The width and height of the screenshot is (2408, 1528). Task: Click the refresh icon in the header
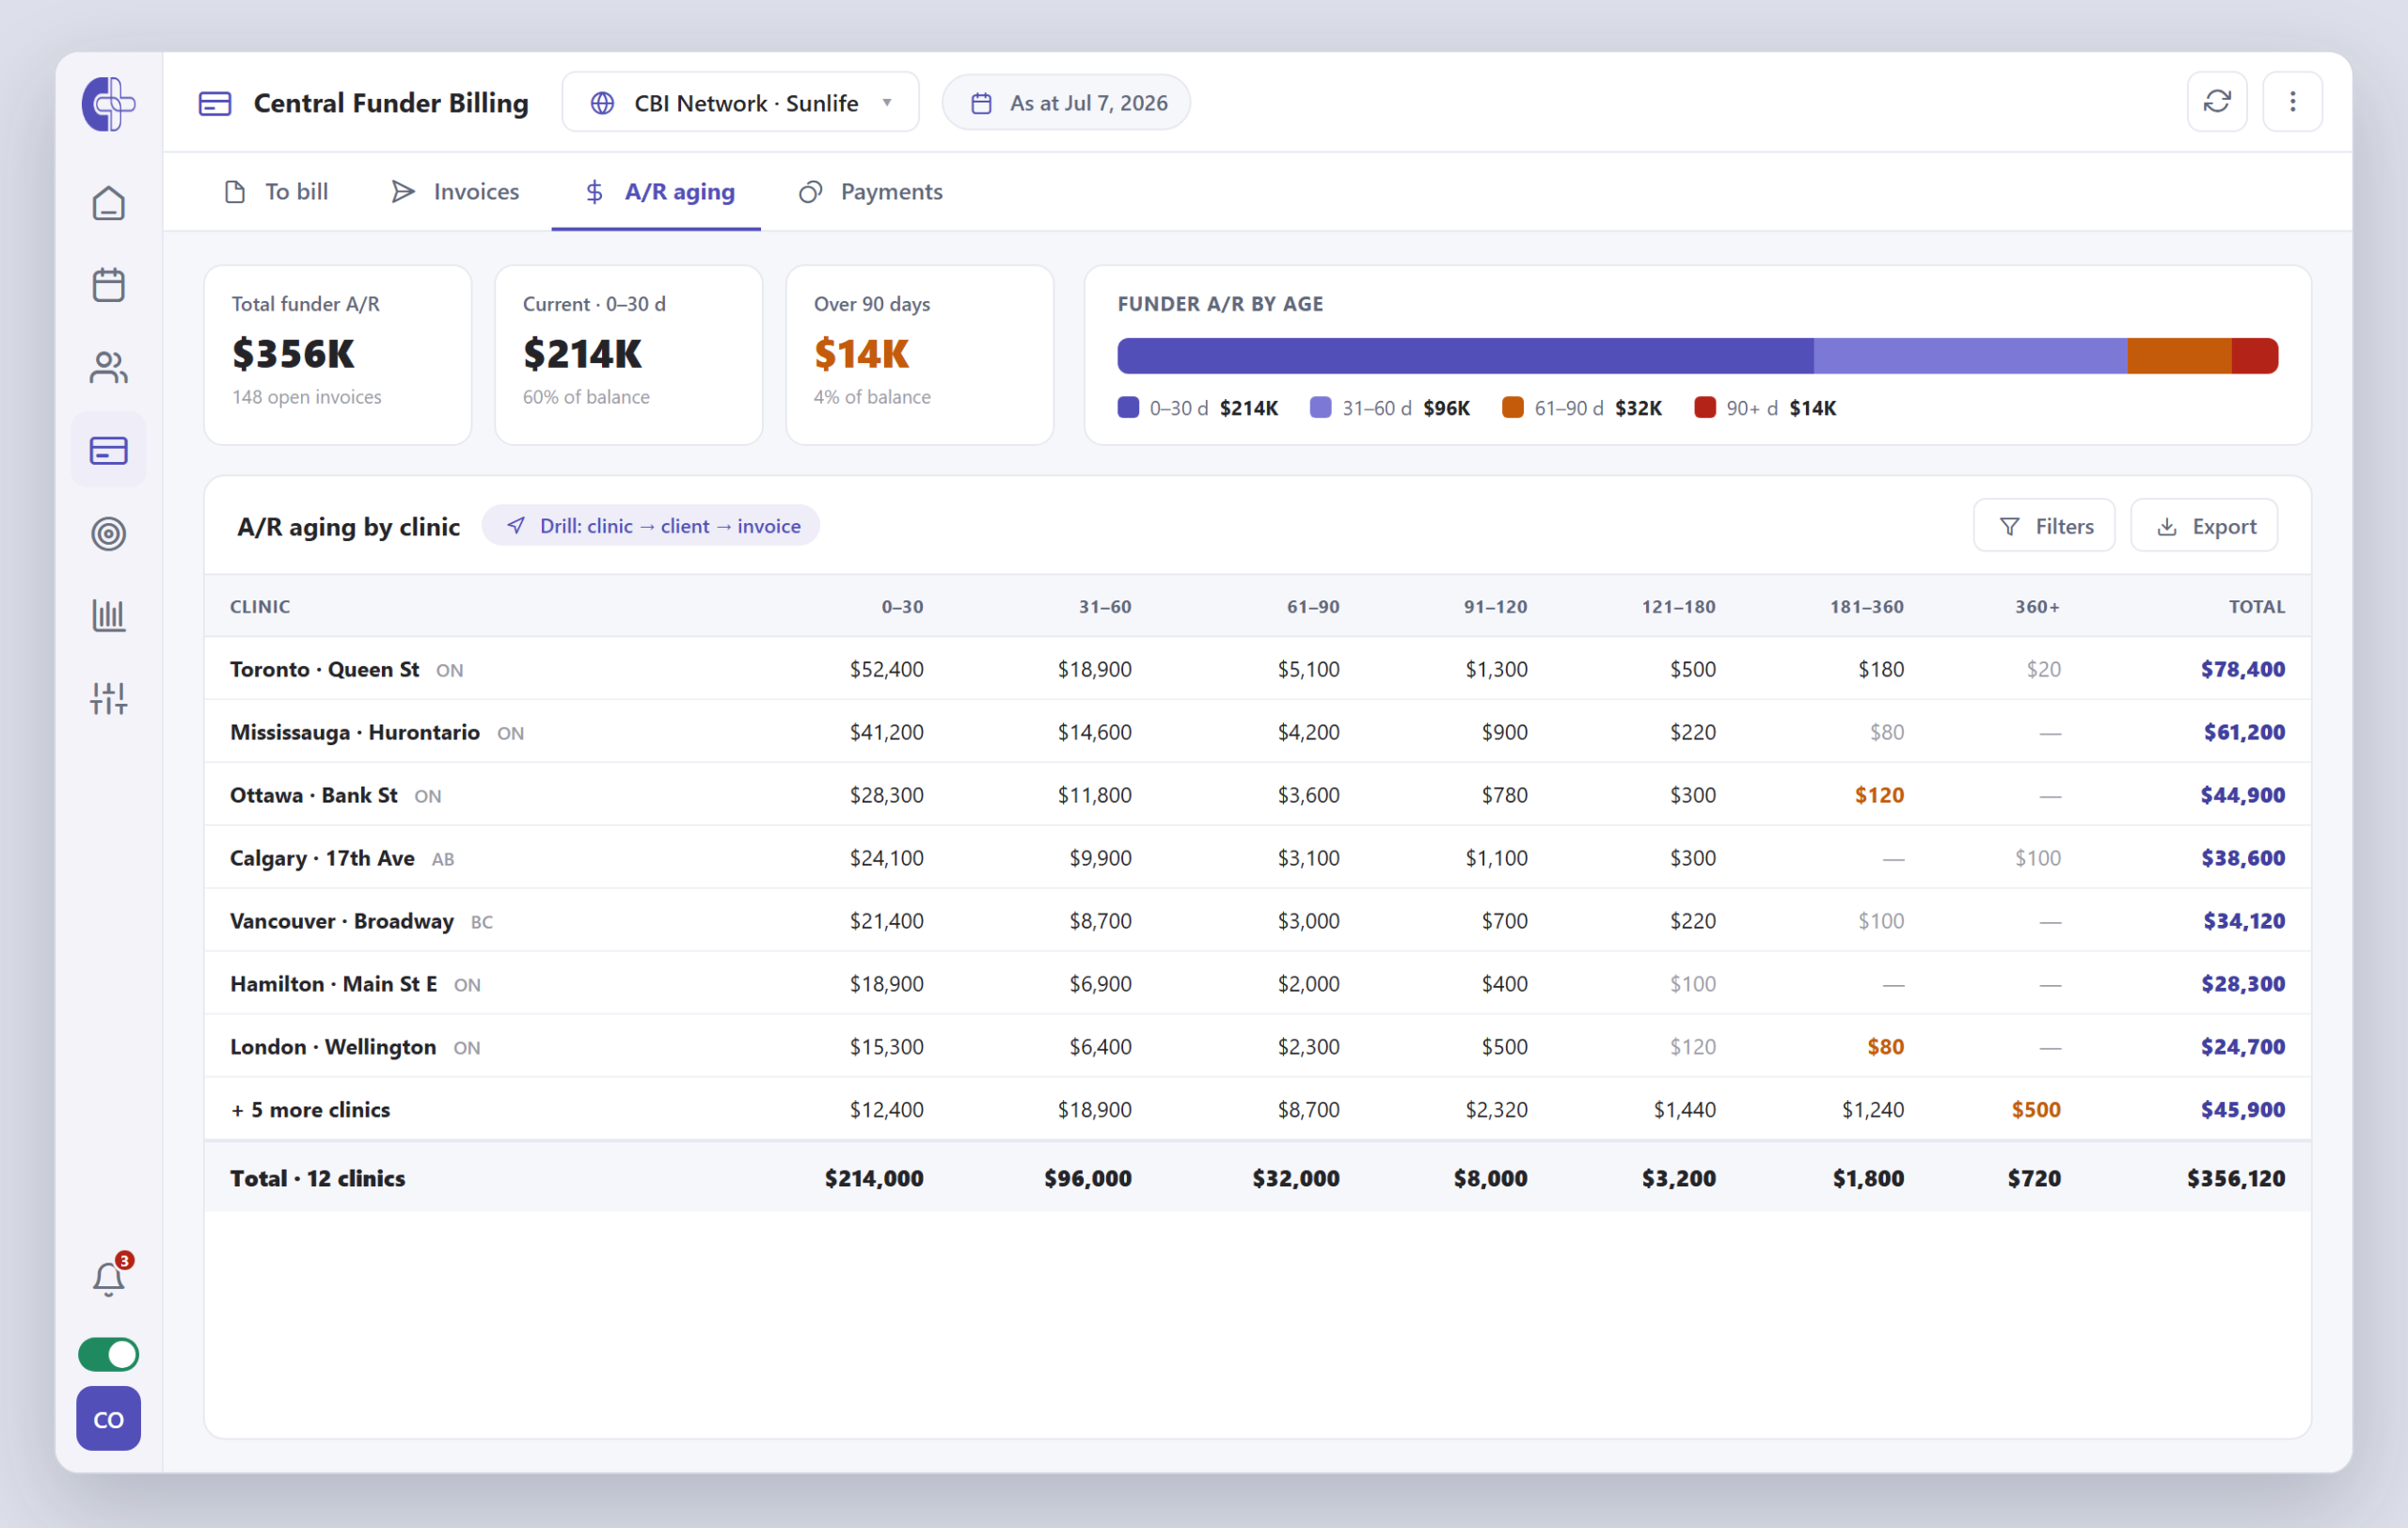tap(2217, 102)
